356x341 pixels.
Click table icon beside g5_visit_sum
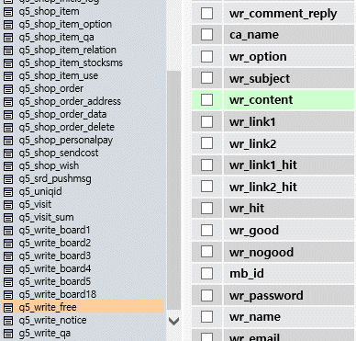click(x=8, y=218)
